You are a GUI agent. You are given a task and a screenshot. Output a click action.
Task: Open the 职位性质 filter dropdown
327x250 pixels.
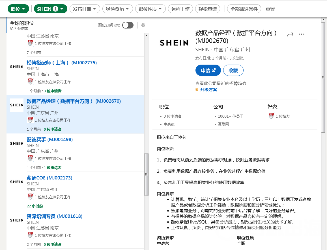click(150, 9)
